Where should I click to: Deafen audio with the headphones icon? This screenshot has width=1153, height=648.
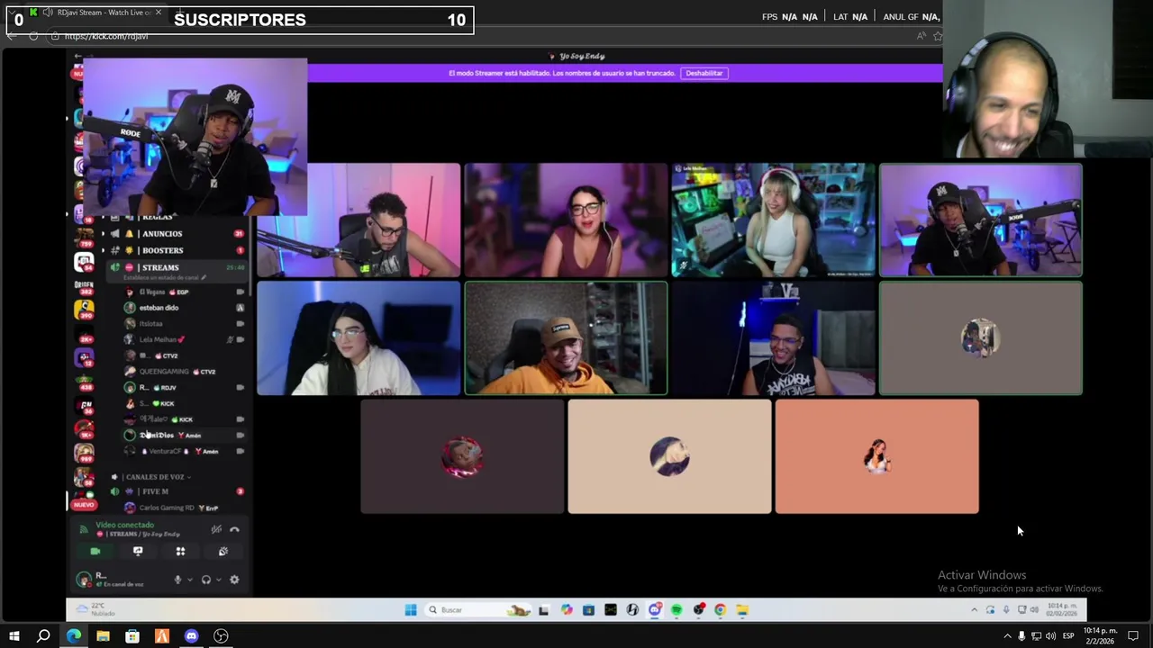coord(206,580)
